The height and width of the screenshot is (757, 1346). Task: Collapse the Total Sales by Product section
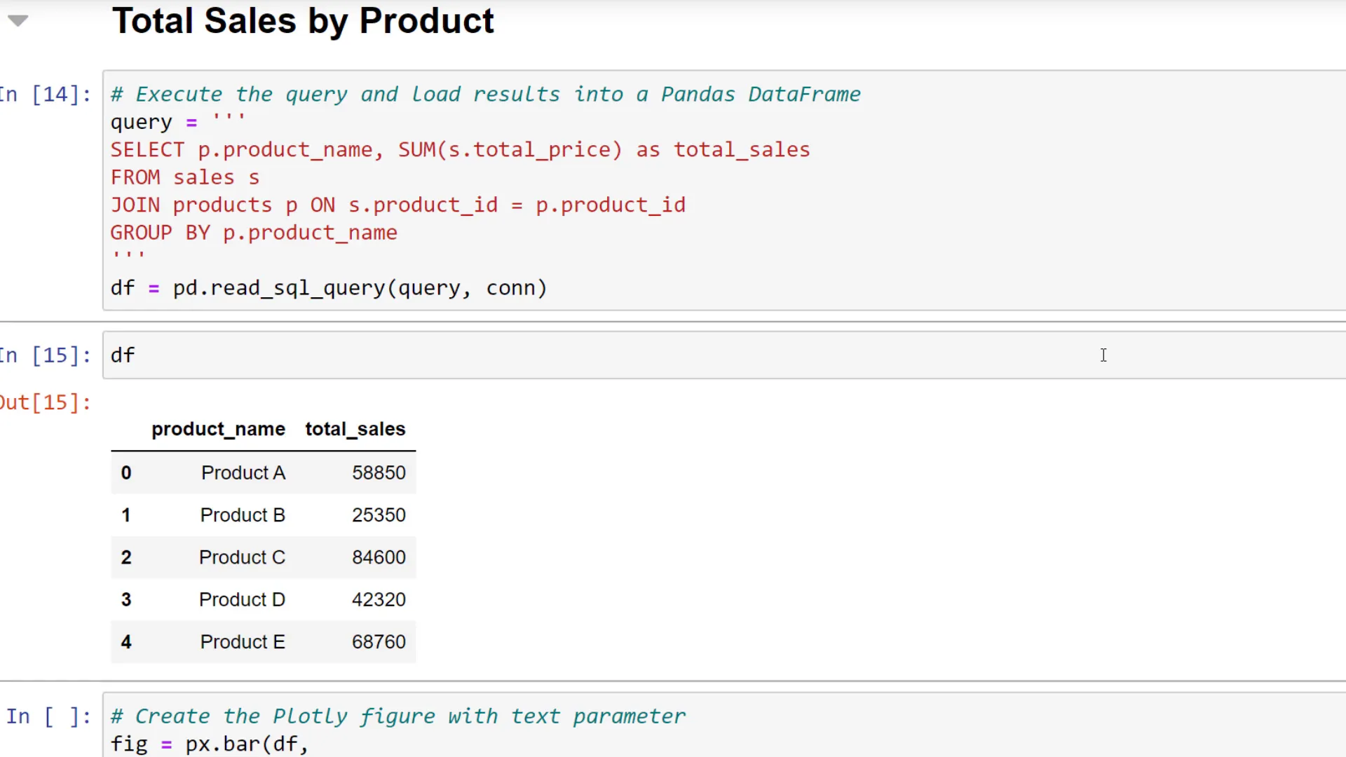pos(18,20)
